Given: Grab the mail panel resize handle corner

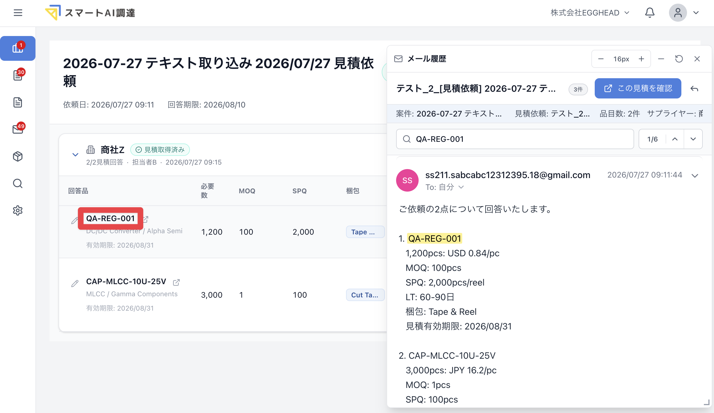Looking at the screenshot, I should coord(707,403).
